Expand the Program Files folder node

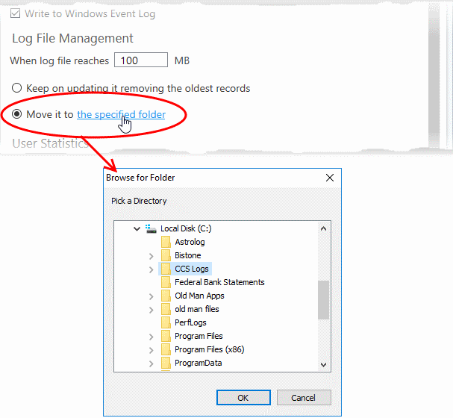[x=151, y=337]
